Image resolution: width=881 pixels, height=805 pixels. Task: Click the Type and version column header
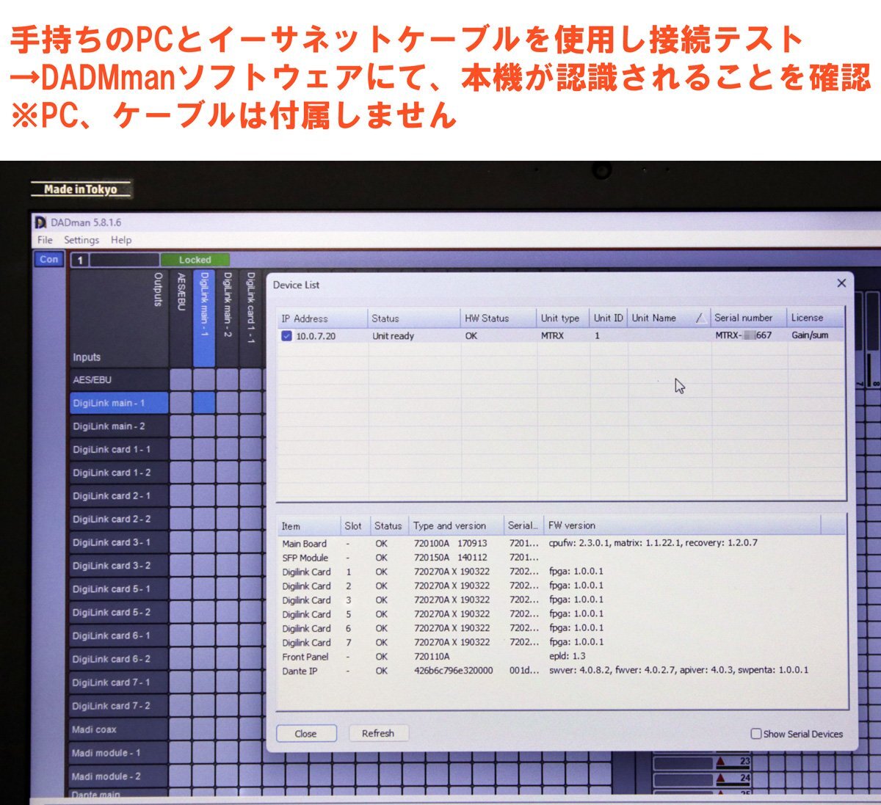(456, 526)
